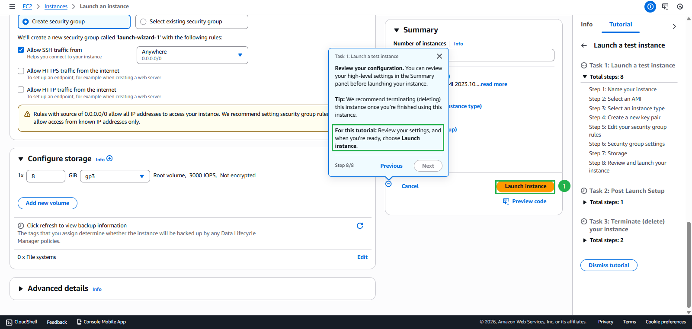
Task: Open the Anywhere SSH source dropdown
Action: tap(192, 55)
